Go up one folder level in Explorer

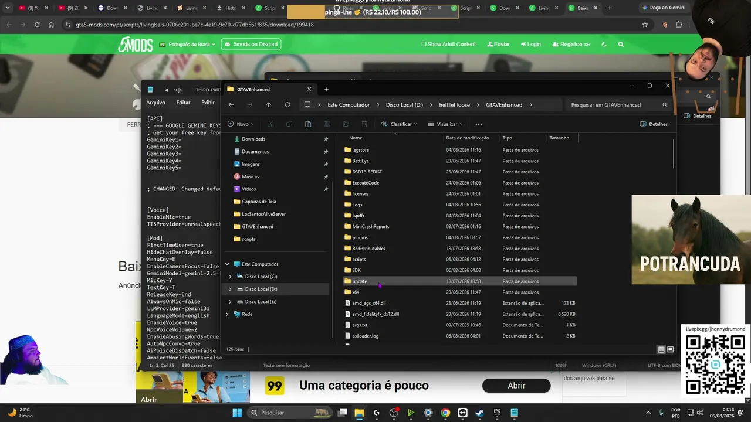269,105
